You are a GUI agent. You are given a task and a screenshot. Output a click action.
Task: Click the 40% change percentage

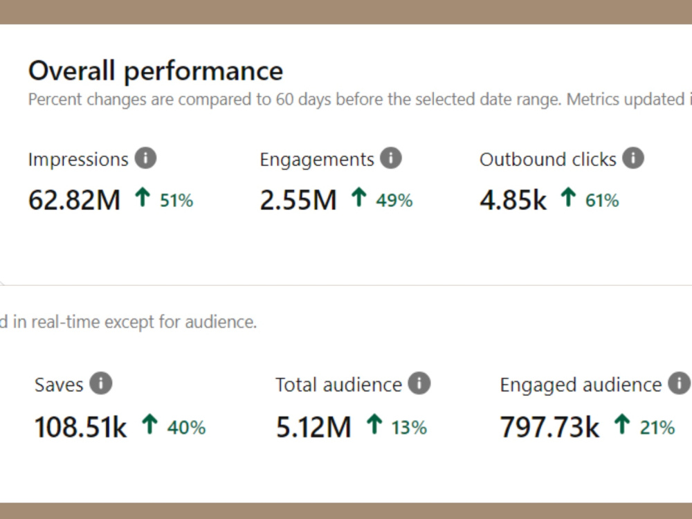(186, 428)
